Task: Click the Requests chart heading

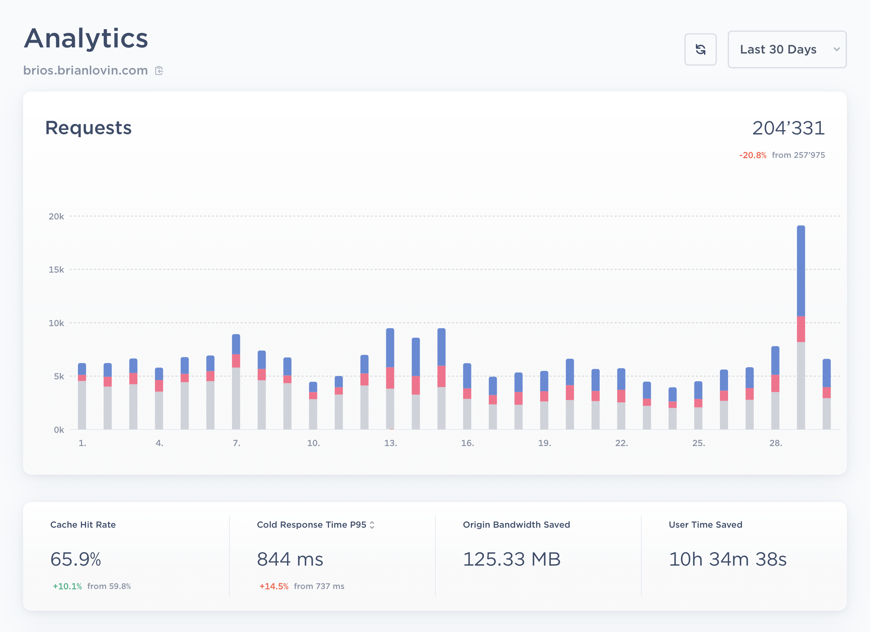Action: coord(88,128)
